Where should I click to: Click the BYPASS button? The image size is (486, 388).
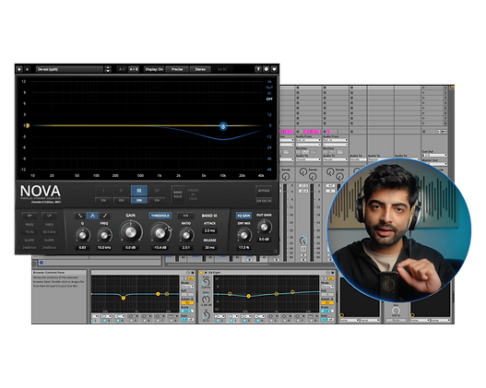coord(264,191)
